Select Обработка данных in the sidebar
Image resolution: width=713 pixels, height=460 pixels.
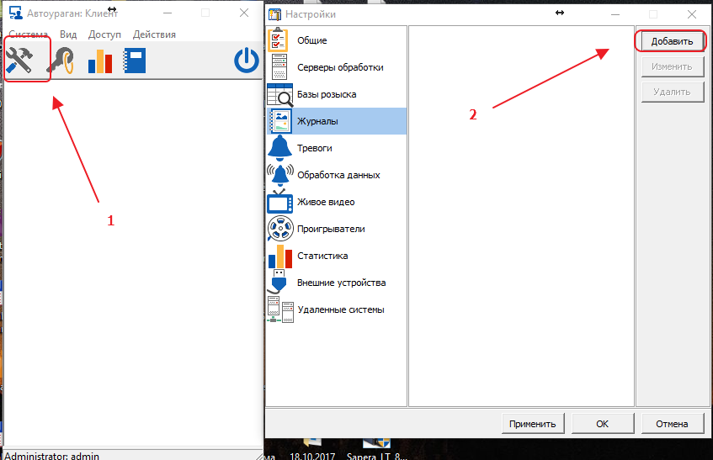(338, 175)
